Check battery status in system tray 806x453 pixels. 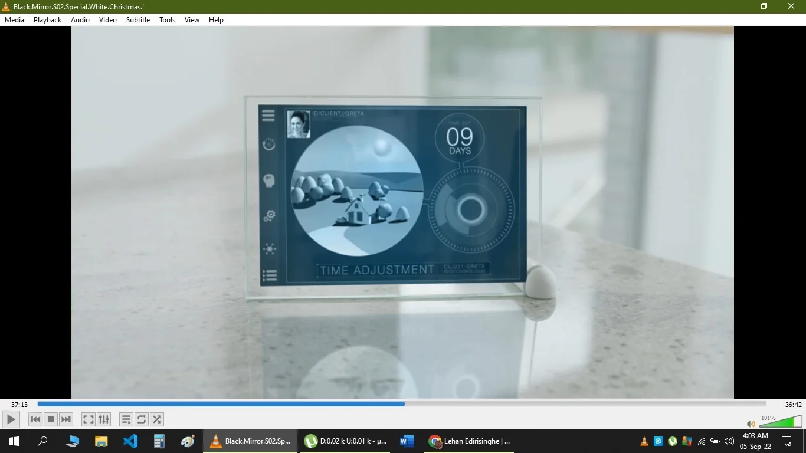(715, 441)
